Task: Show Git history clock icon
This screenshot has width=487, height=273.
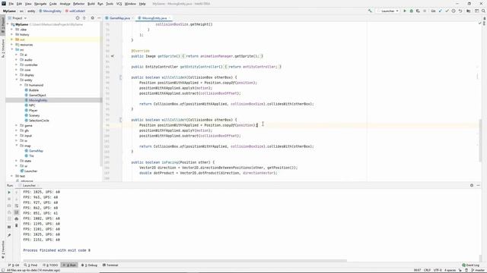Action: click(454, 11)
